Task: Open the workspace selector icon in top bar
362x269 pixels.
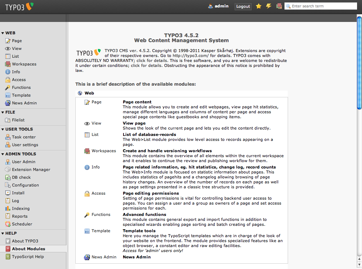Action: (x=279, y=6)
